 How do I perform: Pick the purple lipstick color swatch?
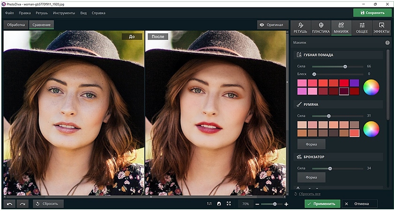(x=354, y=83)
